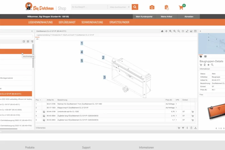Open the ERSATZTEILFINDER menu
Viewport: 225px width, 150px height.
(x=119, y=22)
